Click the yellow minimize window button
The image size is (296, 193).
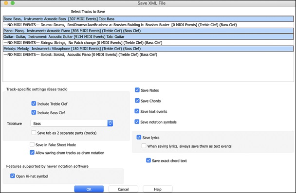(x=6, y=3)
